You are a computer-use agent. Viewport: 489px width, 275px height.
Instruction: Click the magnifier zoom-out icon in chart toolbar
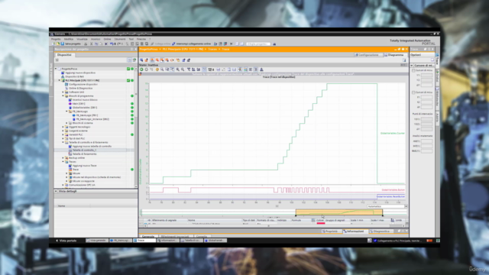(x=183, y=70)
